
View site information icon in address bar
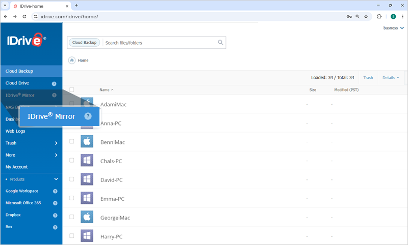[36, 17]
